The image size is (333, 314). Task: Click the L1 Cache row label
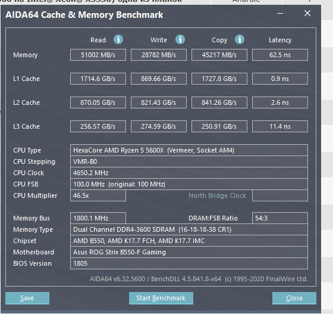point(26,79)
